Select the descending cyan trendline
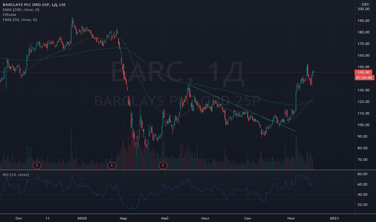Viewport: 376px width, 222px height. [x=242, y=108]
